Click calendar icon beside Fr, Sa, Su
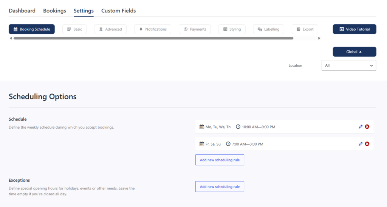The width and height of the screenshot is (387, 207). [x=202, y=144]
